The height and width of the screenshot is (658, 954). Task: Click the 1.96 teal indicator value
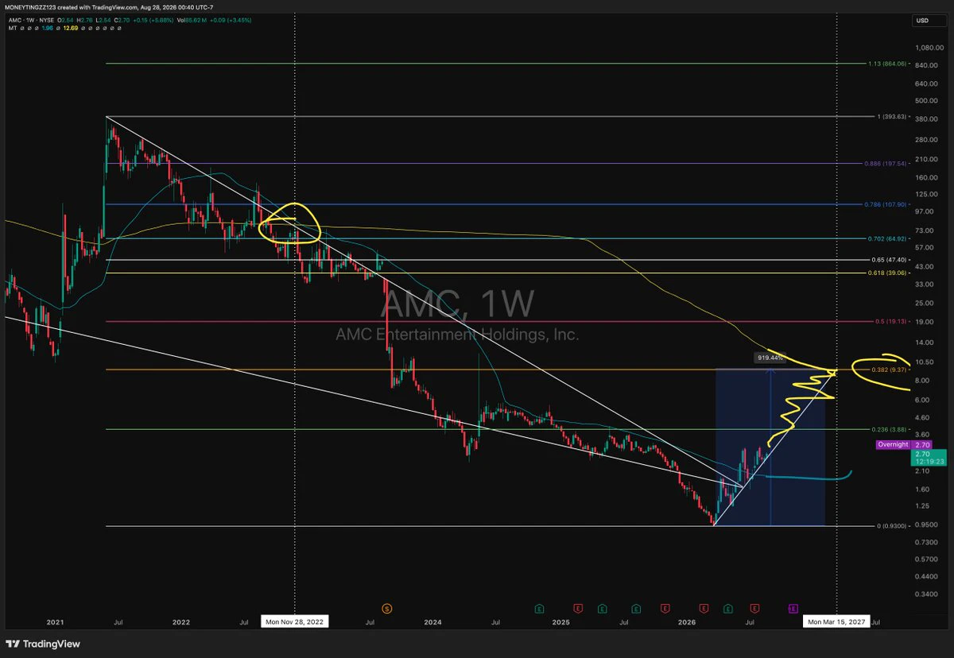tap(48, 29)
